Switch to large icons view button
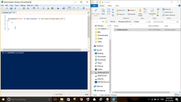This screenshot has height=102, width=181. coord(179,95)
